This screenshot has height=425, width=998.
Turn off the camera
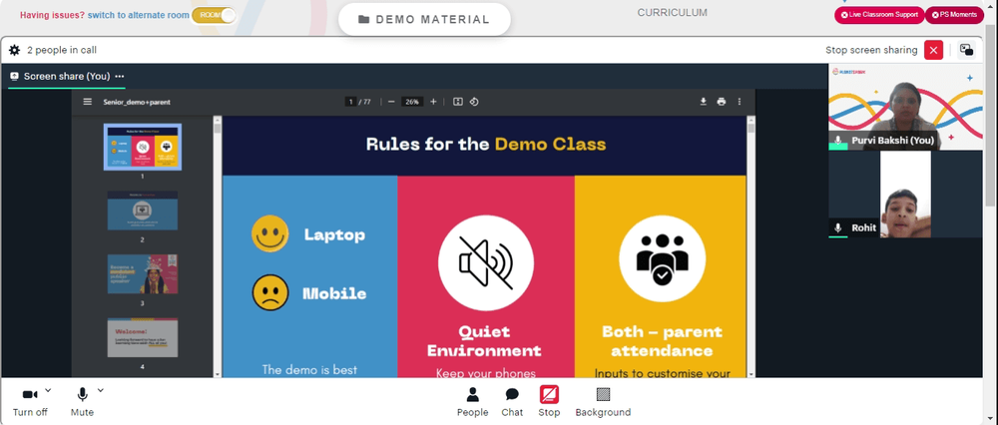pyautogui.click(x=30, y=402)
